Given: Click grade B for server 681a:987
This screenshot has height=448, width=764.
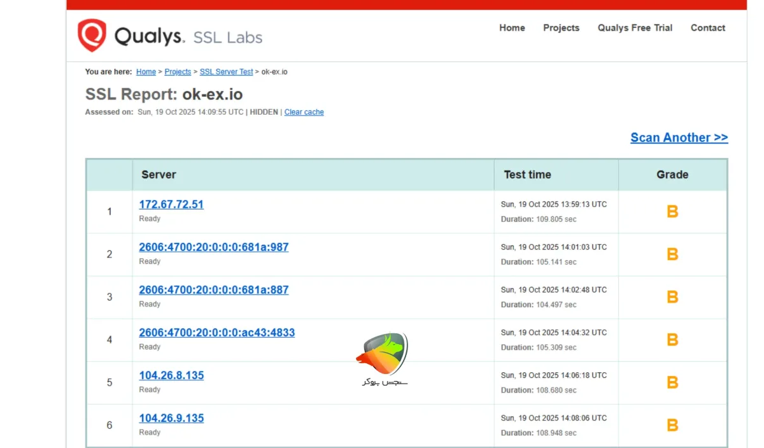Looking at the screenshot, I should point(672,254).
